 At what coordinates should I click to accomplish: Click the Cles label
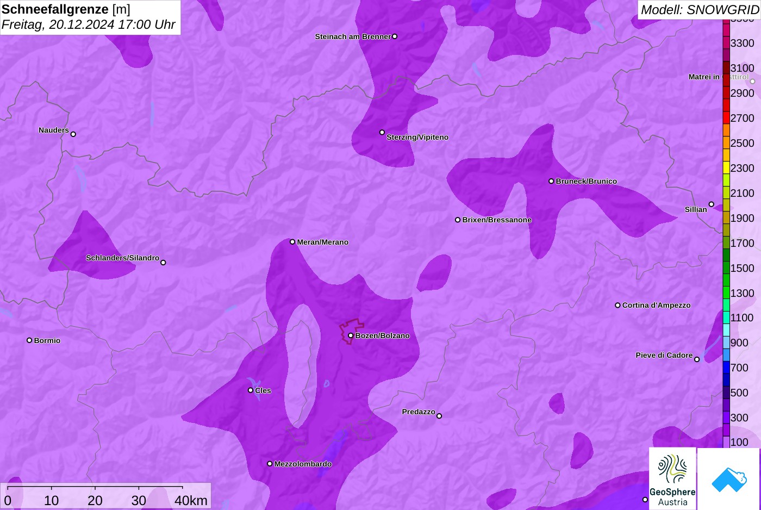click(x=263, y=390)
